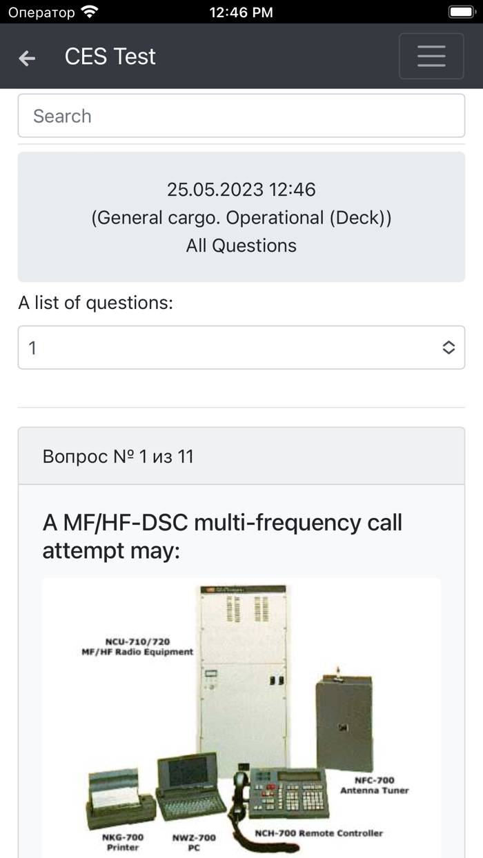The width and height of the screenshot is (483, 858).
Task: Open the menu button in the top-right corner
Action: (431, 56)
